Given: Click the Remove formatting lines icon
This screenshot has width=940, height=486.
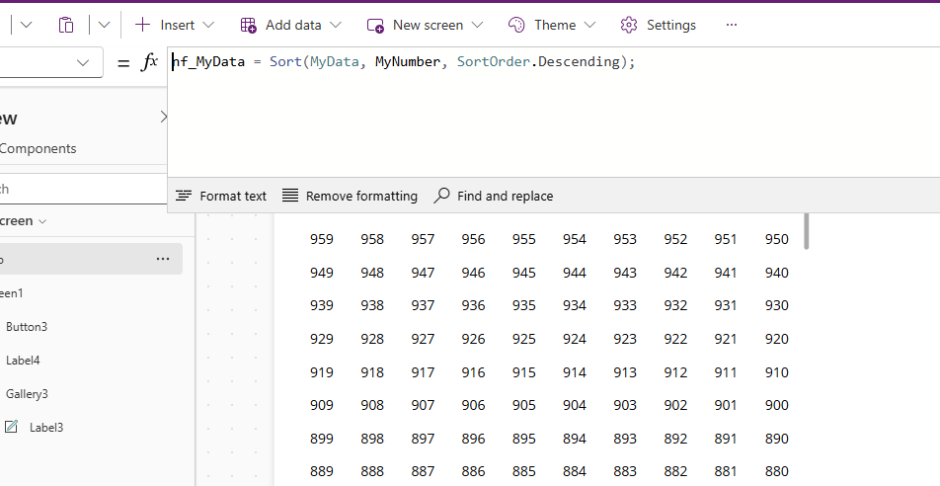Looking at the screenshot, I should pos(290,196).
